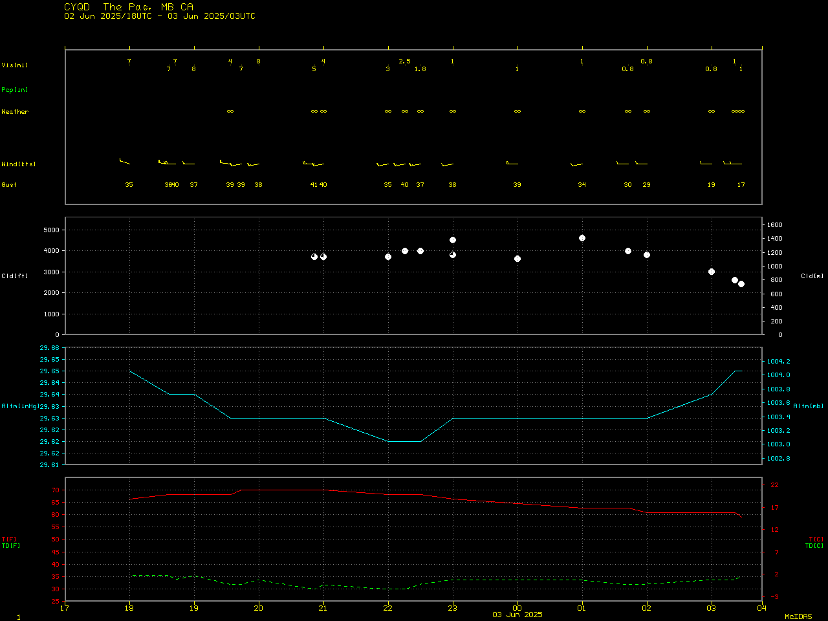Screen dimensions: 828x621
Task: Click the cloud marker at 00 UTC
Action: pos(517,259)
